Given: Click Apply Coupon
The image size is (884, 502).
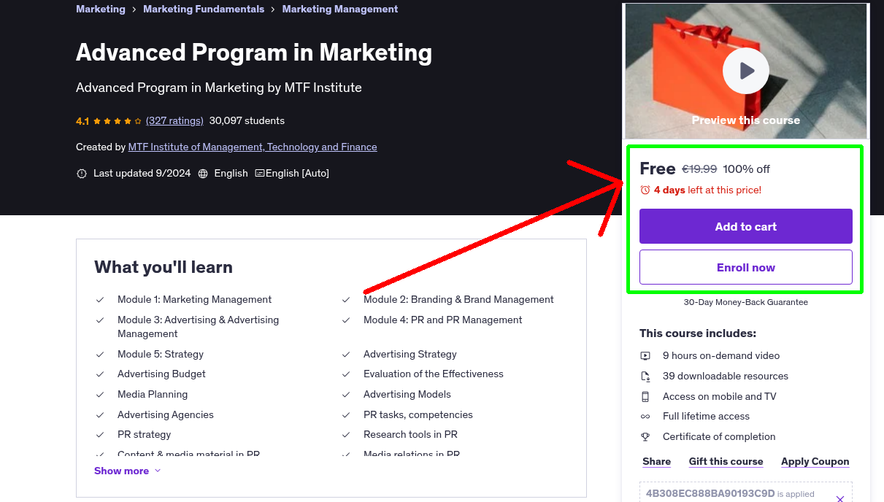Looking at the screenshot, I should 815,462.
